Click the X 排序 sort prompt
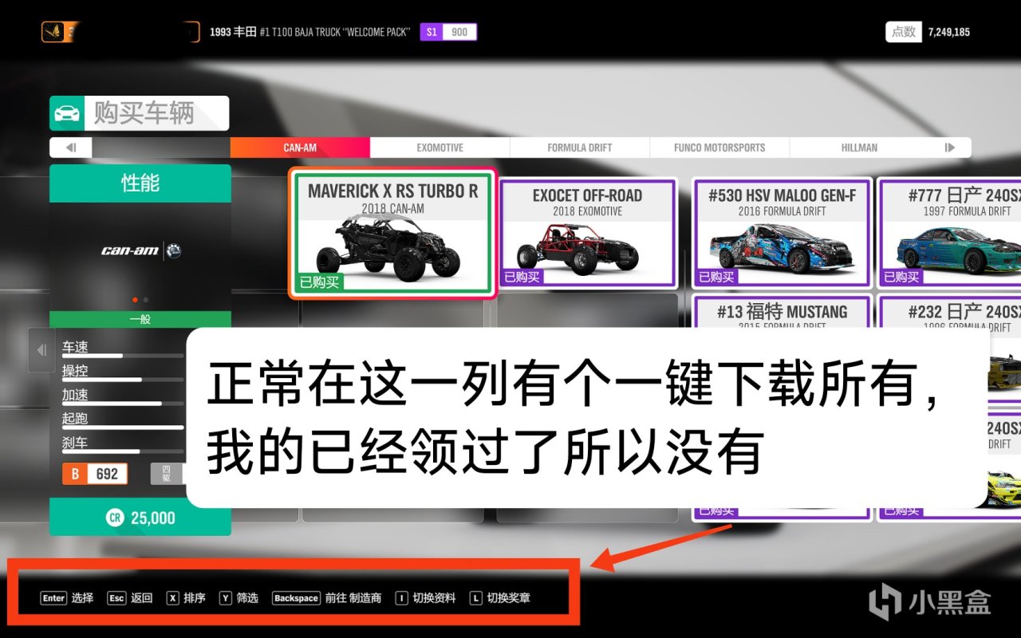Screen dimensions: 1021x638 click(186, 598)
